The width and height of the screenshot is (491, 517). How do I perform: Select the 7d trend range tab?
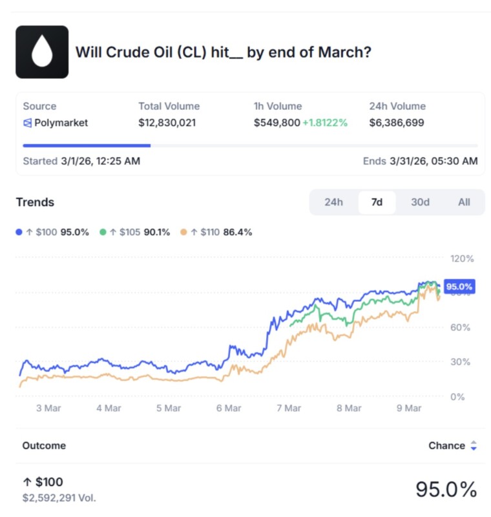(x=377, y=202)
